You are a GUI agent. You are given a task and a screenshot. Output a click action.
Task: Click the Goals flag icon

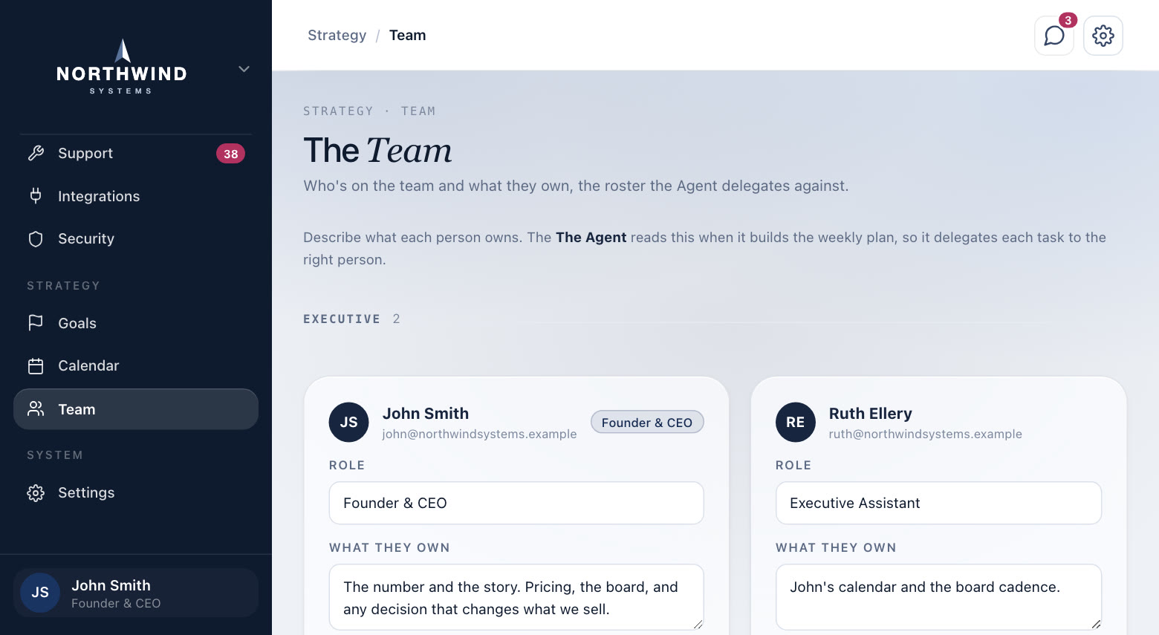(x=36, y=323)
